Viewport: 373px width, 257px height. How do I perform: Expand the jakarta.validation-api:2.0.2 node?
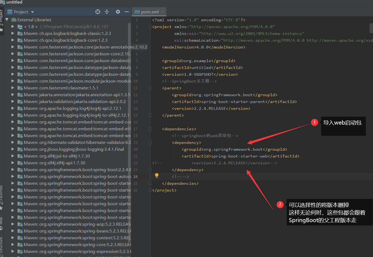click(13, 101)
